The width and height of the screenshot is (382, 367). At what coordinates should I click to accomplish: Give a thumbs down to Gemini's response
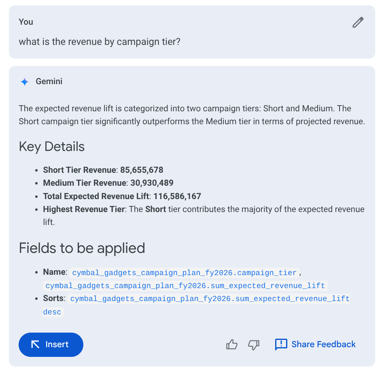coord(253,344)
